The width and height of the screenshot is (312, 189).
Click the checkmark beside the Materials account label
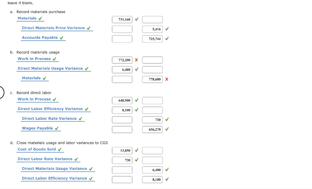click(40, 18)
